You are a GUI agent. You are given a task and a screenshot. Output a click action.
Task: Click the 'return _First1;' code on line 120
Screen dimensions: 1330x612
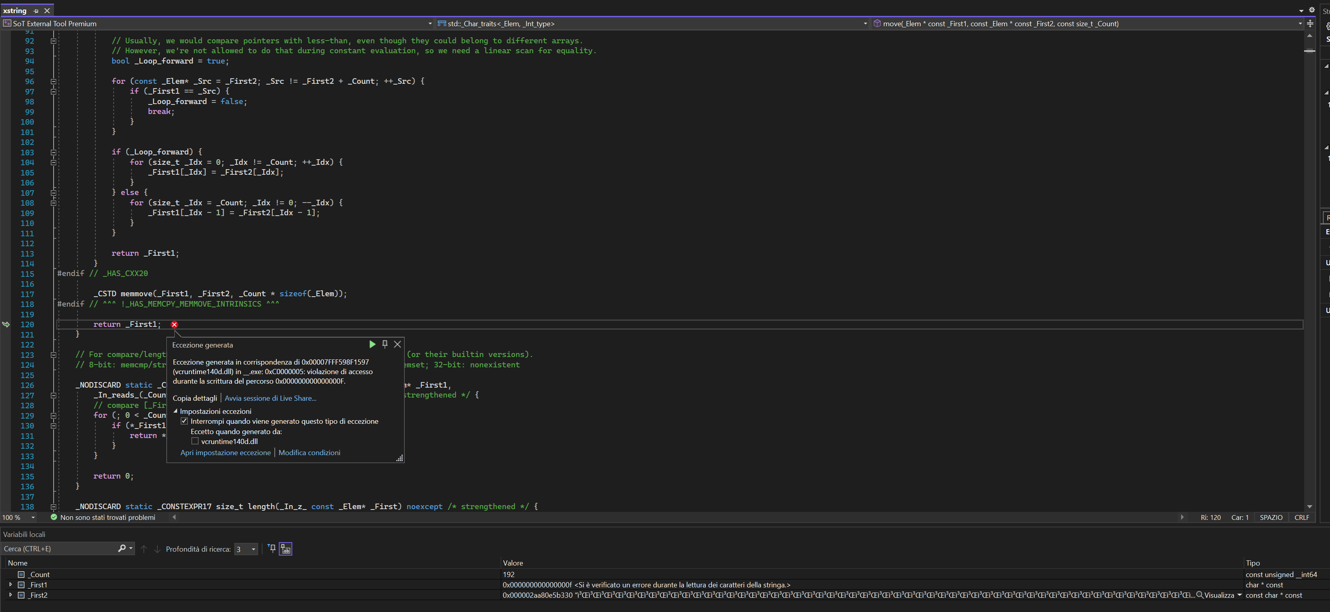click(127, 324)
